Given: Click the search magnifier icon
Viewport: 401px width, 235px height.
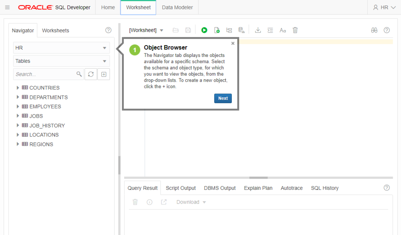Looking at the screenshot, I should point(79,74).
